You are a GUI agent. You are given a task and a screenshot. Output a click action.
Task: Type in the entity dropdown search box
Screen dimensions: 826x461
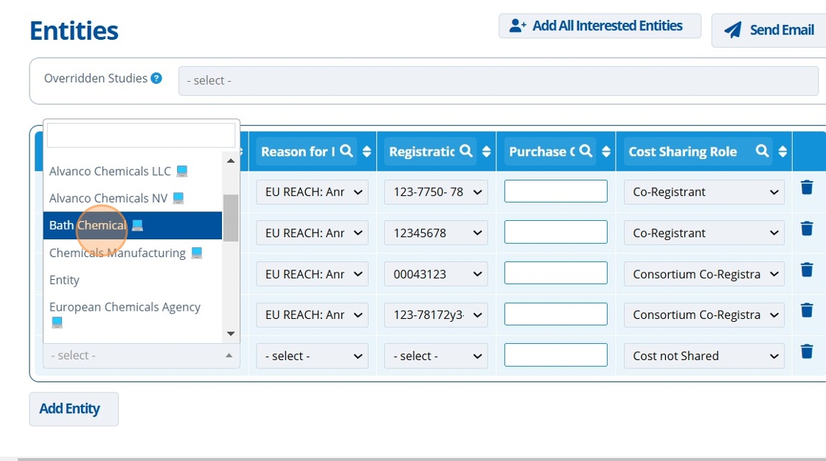141,136
